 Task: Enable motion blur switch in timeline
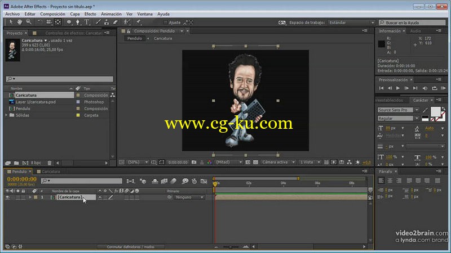tap(173, 181)
